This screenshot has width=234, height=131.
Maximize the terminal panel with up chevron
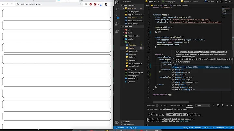click(227, 105)
